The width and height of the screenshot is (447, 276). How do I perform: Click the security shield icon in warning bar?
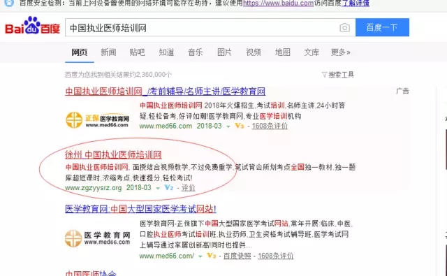coord(9,3)
